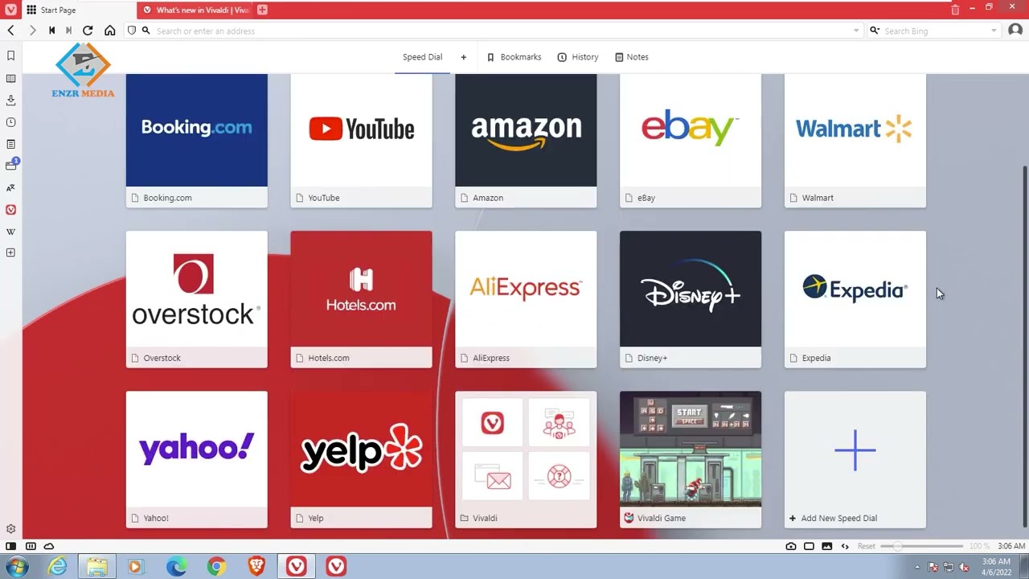The image size is (1029, 579).
Task: Click the Reset zoom button
Action: click(866, 546)
